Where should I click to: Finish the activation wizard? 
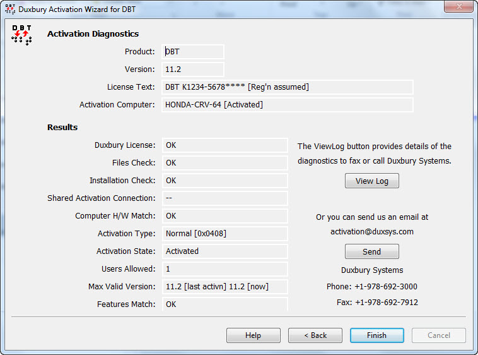pos(377,335)
